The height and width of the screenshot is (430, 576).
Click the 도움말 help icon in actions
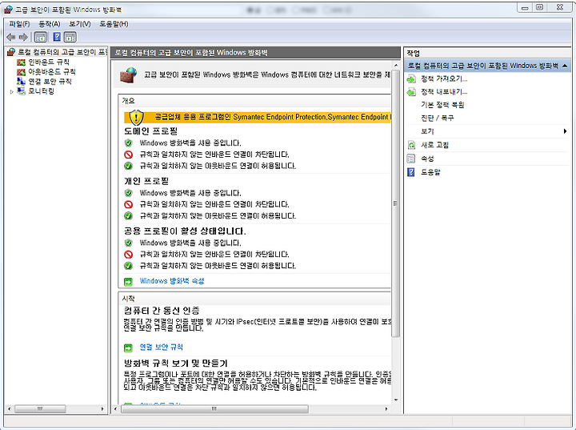411,172
